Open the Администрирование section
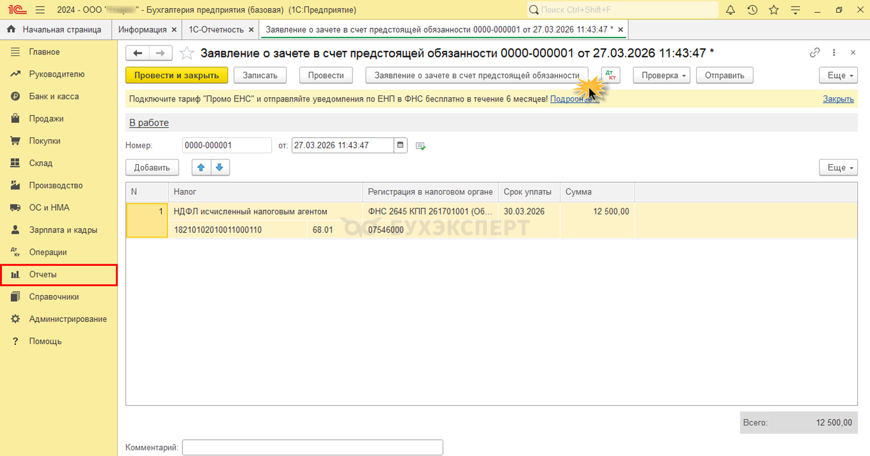 59,319
